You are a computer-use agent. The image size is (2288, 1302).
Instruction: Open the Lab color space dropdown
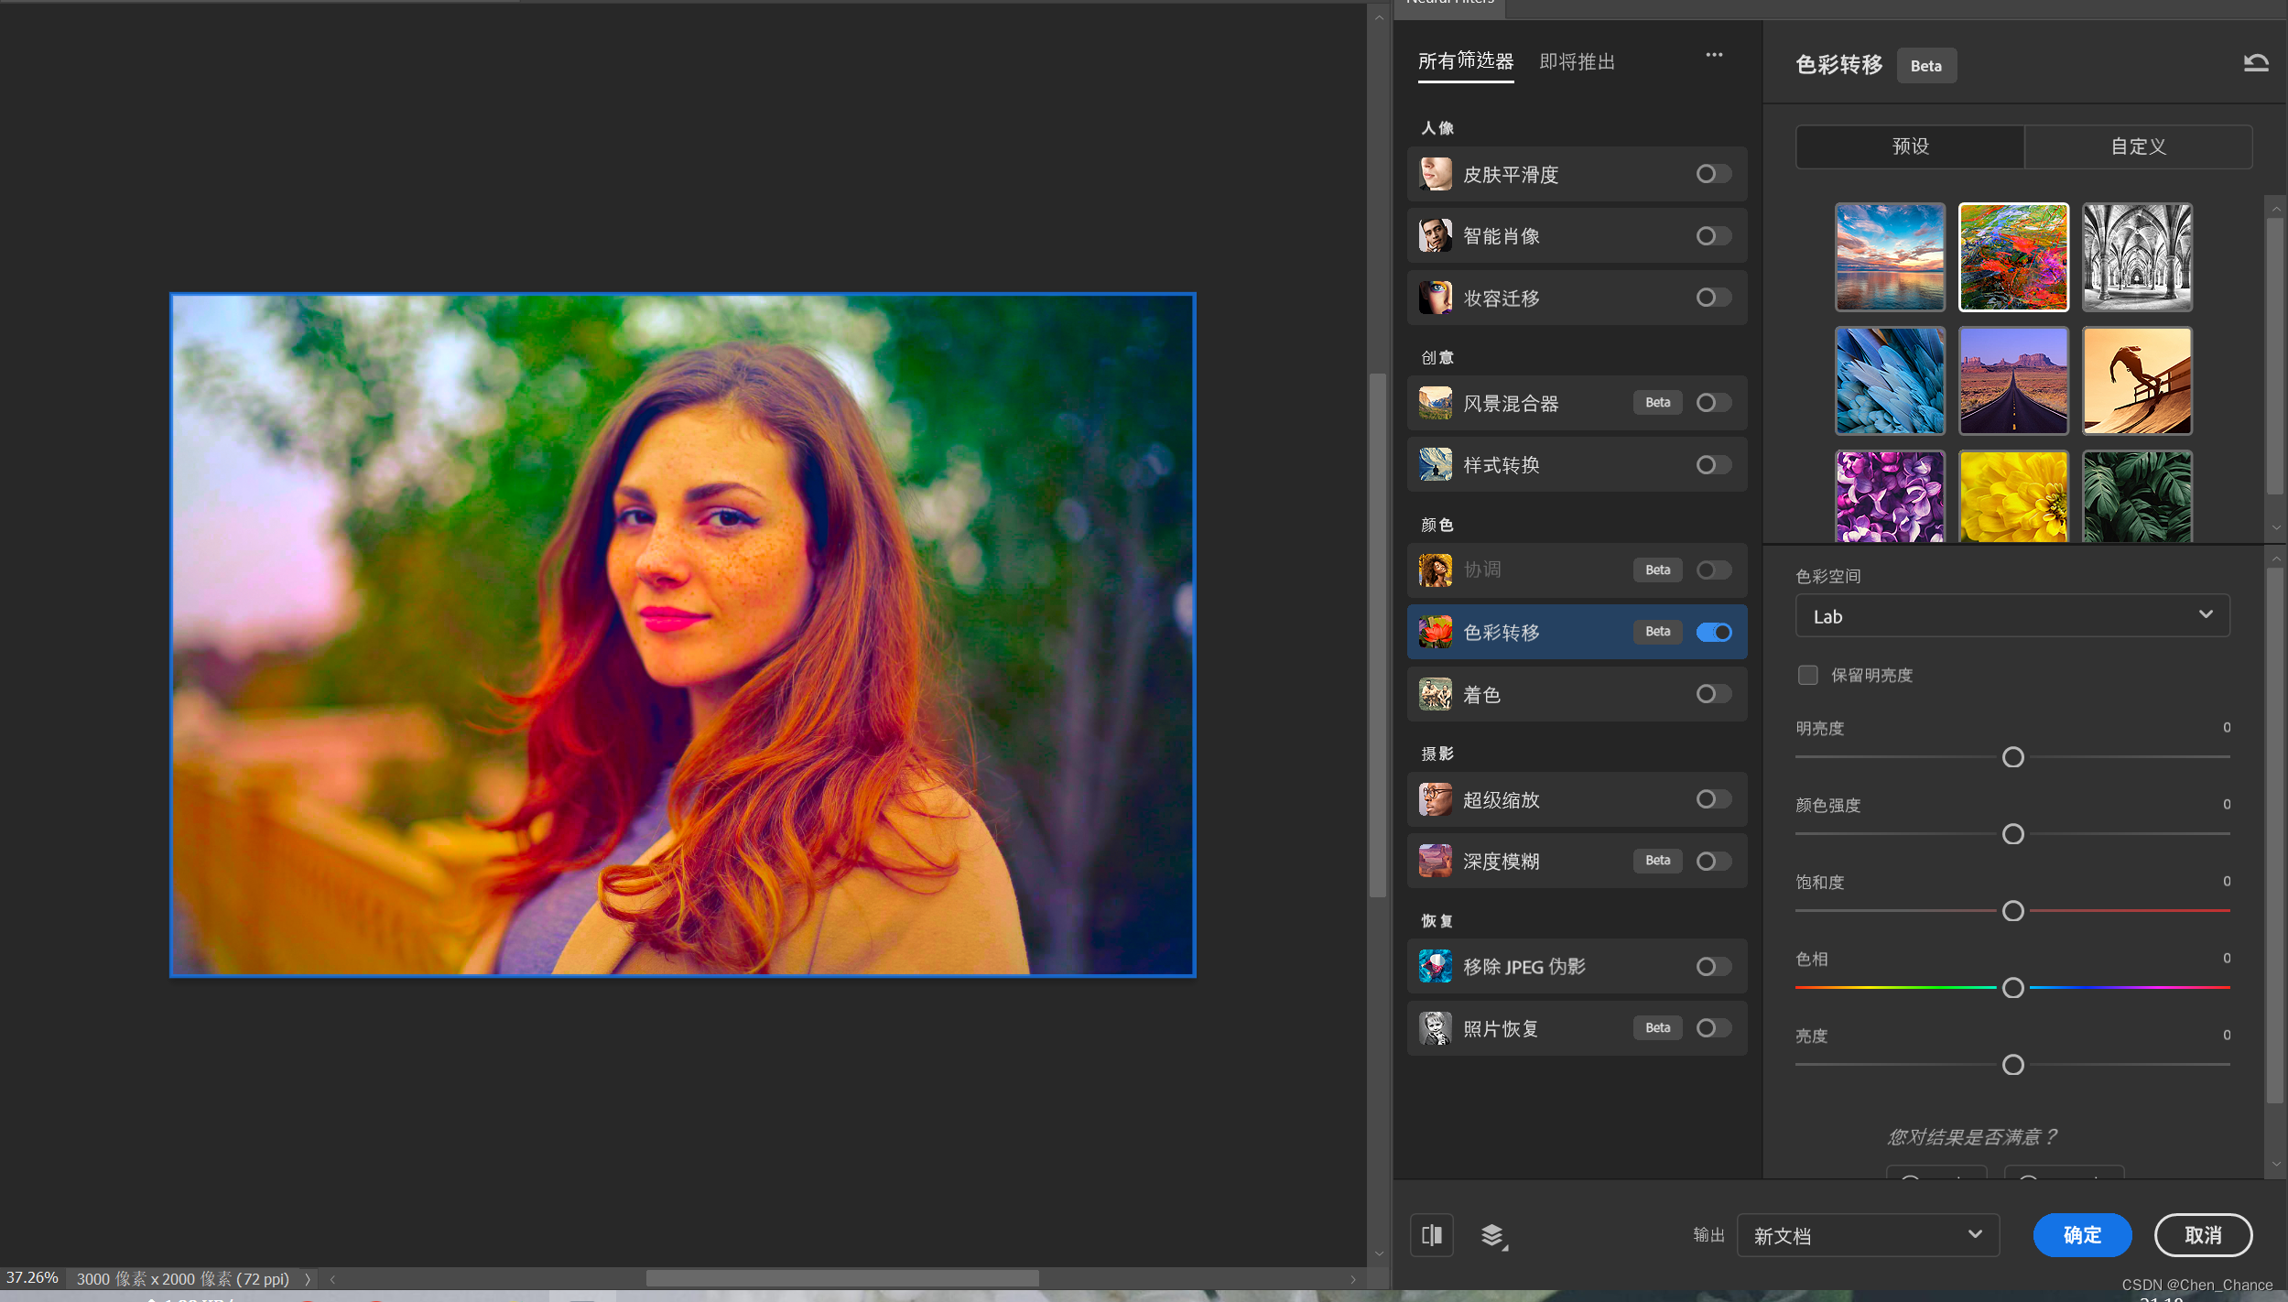2011,616
